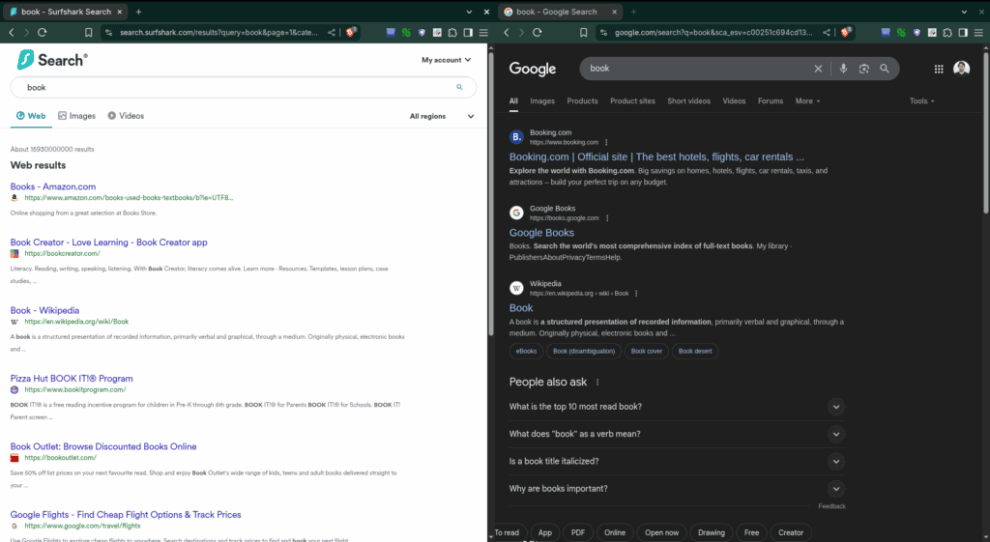Screen dimensions: 990x542
Task: Switch to Surfshark Images tab
Action: coord(76,116)
